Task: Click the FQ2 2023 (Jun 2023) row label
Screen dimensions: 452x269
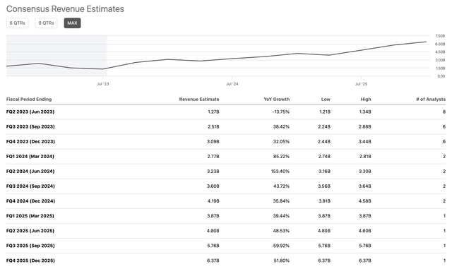Action: point(30,112)
